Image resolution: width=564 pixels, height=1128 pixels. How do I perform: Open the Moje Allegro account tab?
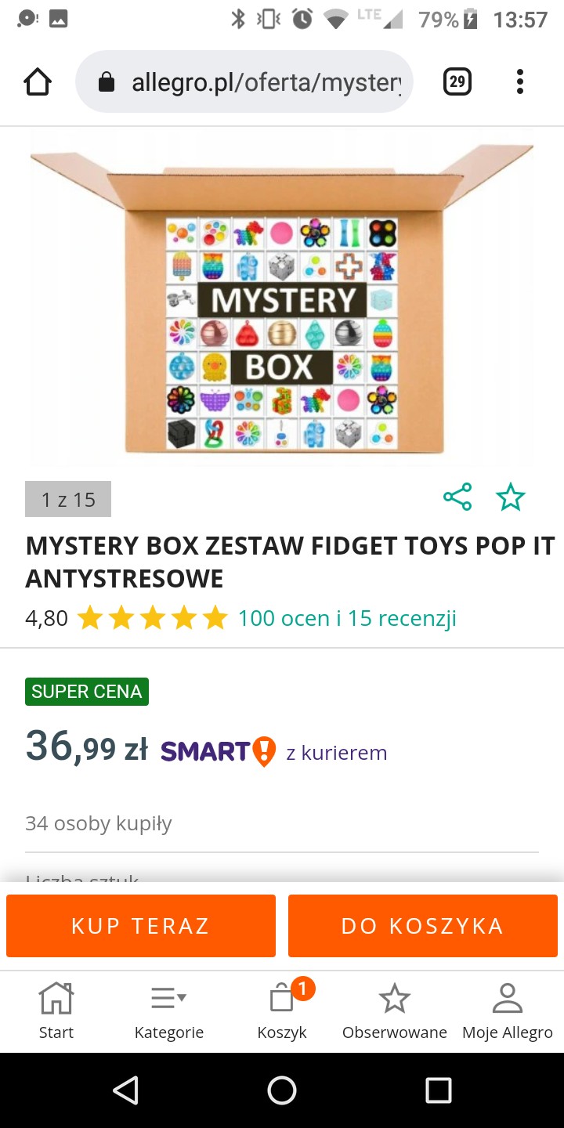(508, 1010)
